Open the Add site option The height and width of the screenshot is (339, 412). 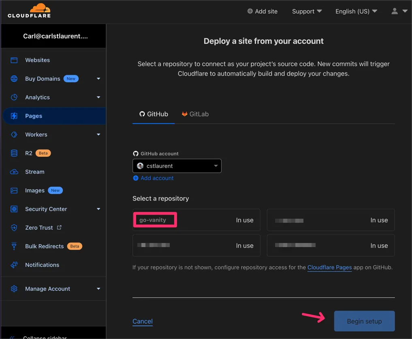click(263, 11)
